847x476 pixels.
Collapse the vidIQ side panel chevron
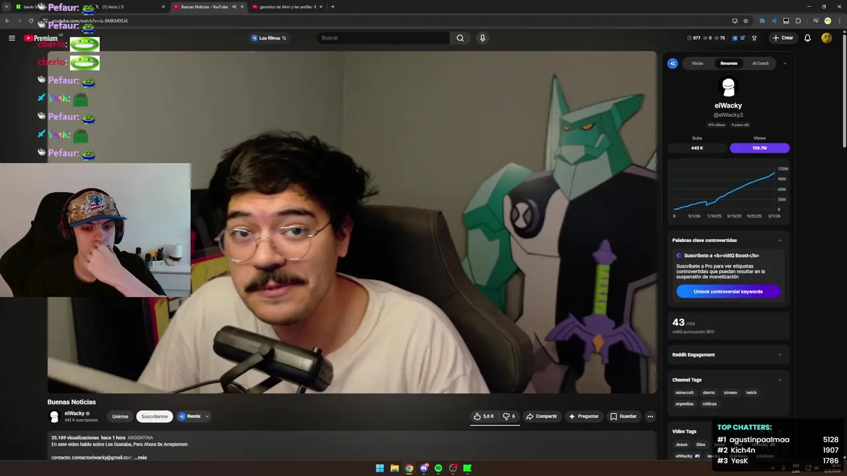(x=785, y=63)
